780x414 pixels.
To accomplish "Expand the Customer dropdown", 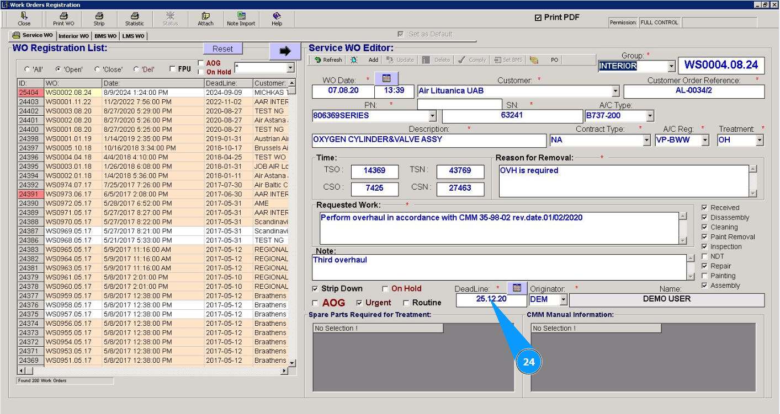I will pyautogui.click(x=615, y=91).
